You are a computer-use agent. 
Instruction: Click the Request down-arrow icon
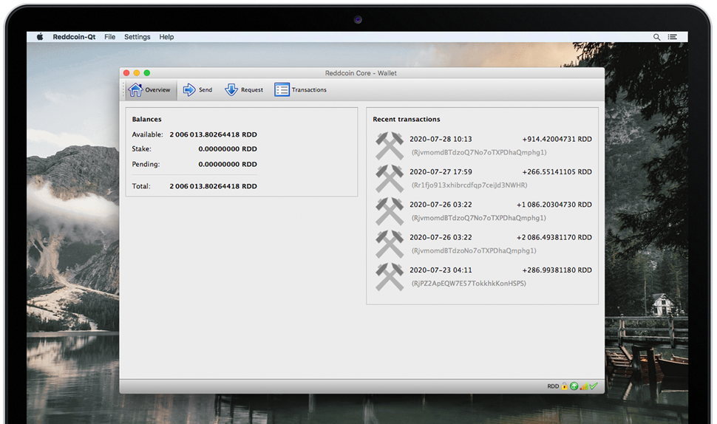tap(231, 89)
